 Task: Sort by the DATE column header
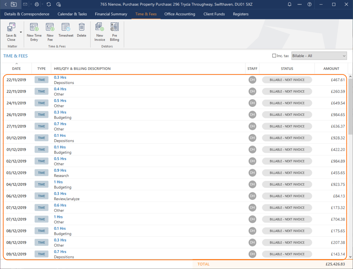[x=16, y=69]
